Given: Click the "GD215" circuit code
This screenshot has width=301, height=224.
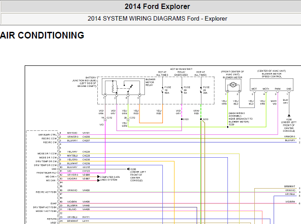Looking at the screenshot, I should point(86,167).
